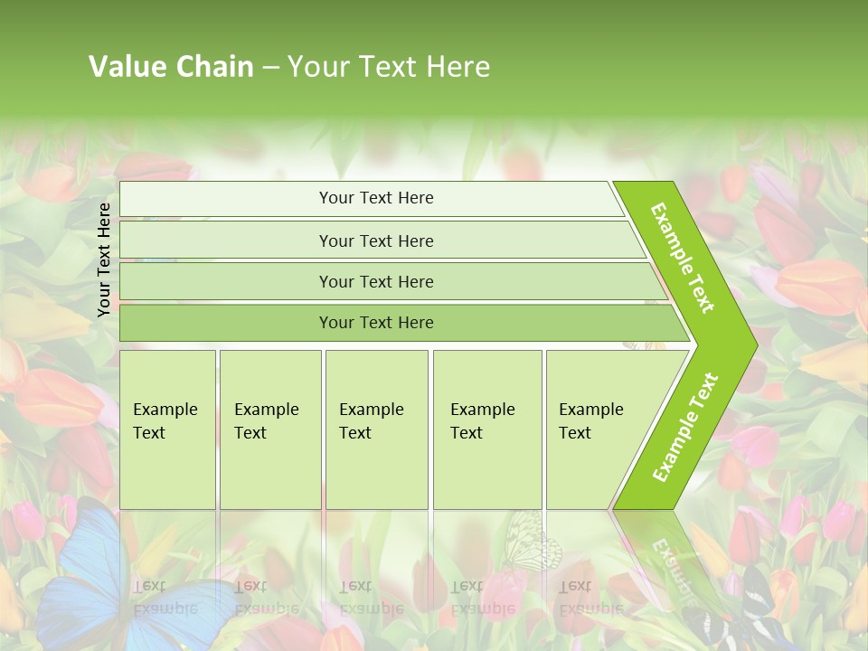Select the third 'Your Text Here' bar

[393, 281]
